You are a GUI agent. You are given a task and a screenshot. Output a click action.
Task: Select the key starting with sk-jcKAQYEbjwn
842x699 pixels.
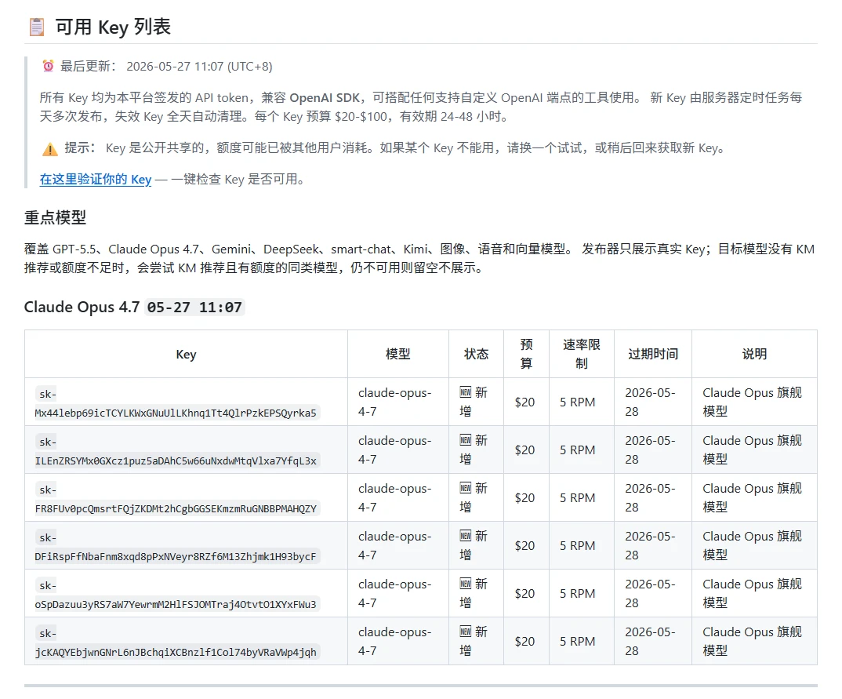coord(177,643)
